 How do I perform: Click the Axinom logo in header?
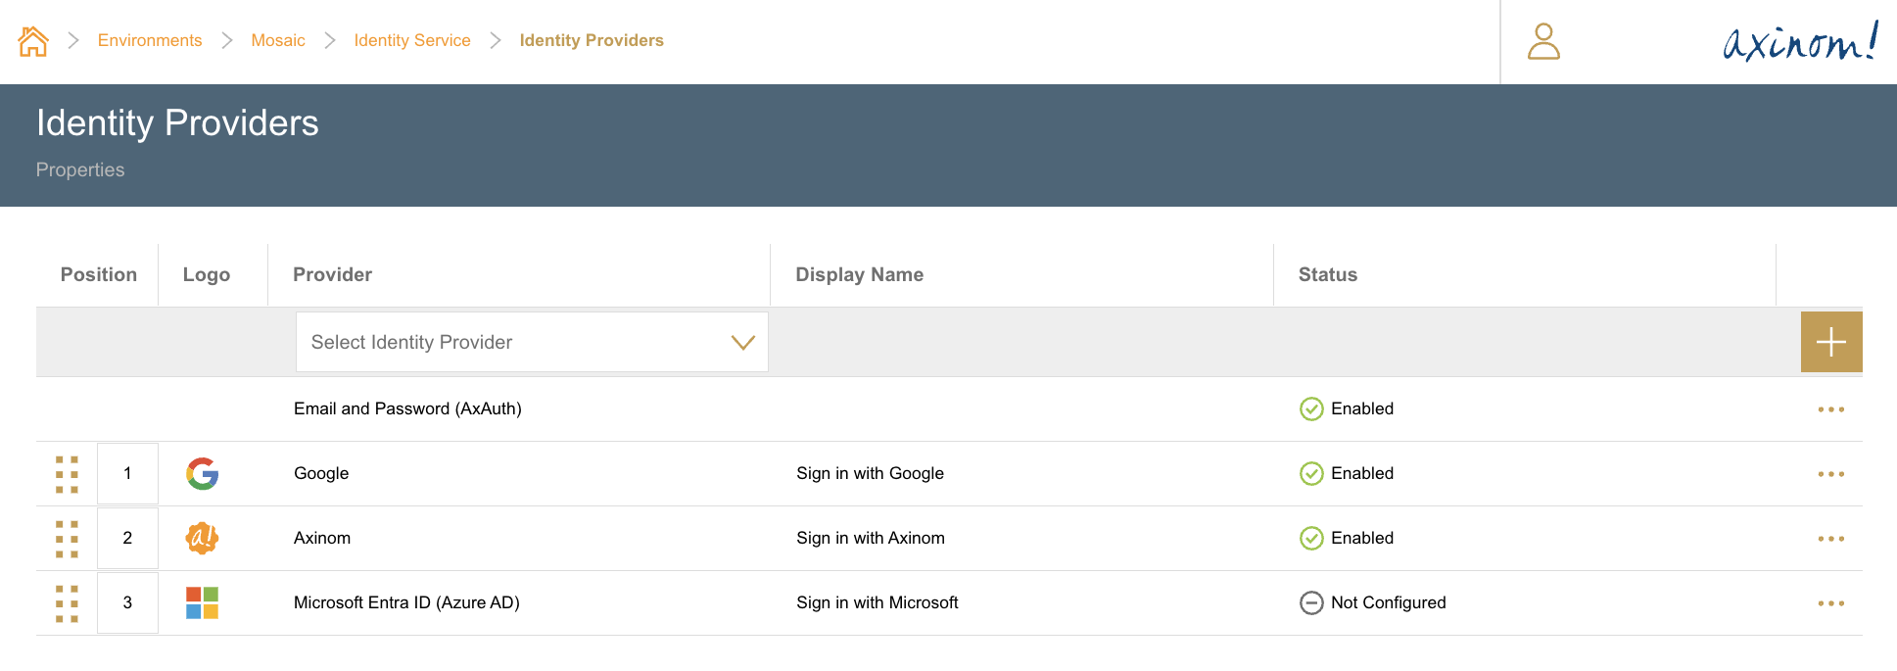pos(1799,42)
